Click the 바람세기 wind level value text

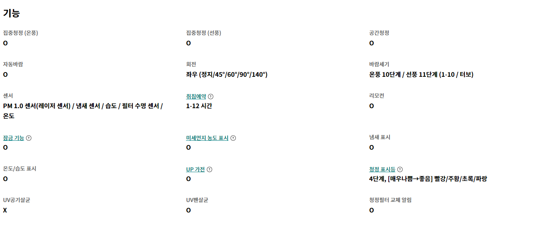click(x=421, y=74)
